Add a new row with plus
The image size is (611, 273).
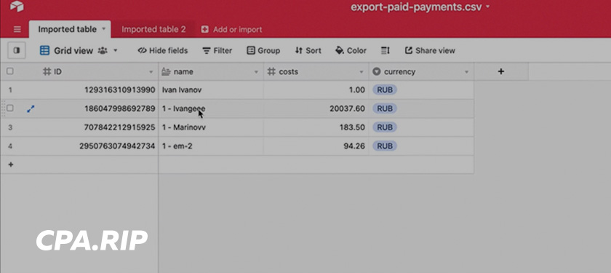click(x=11, y=165)
